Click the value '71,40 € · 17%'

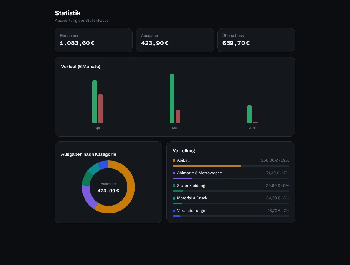pos(278,173)
